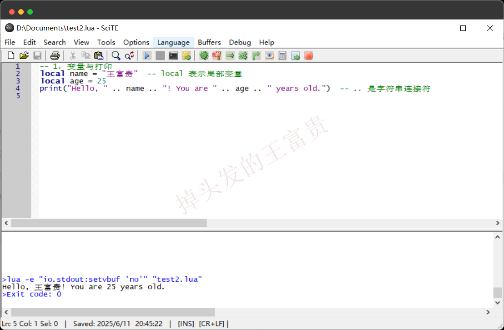
Task: Open Replace with the magnifier-arrows icon
Action: pos(129,55)
